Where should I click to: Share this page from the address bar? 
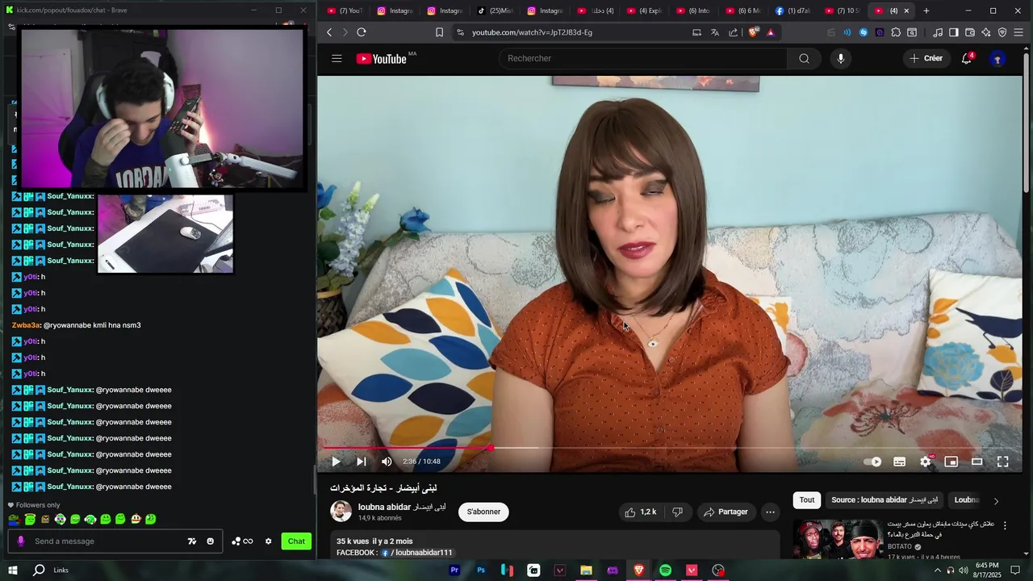coord(733,32)
